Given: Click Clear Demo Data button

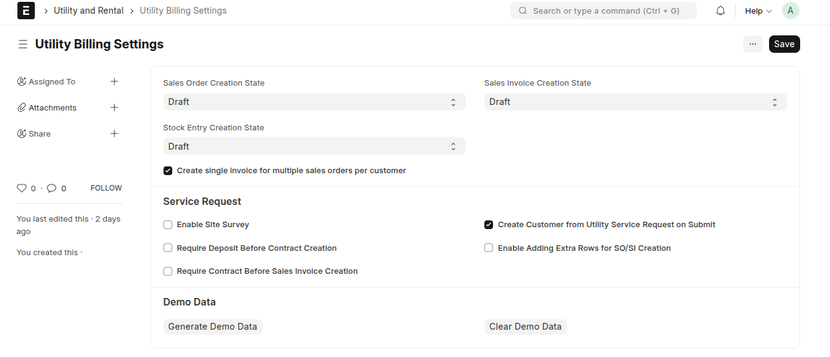Looking at the screenshot, I should pyautogui.click(x=525, y=327).
